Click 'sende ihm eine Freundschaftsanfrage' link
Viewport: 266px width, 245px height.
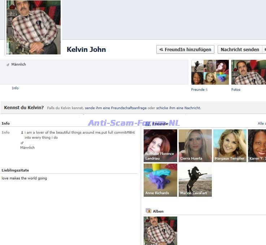tap(115, 108)
